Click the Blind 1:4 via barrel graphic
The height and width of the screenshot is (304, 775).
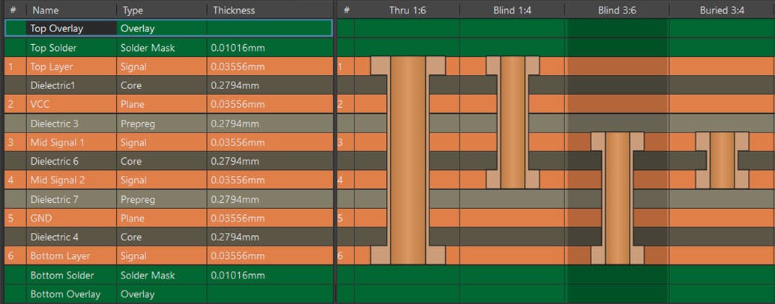pos(513,122)
